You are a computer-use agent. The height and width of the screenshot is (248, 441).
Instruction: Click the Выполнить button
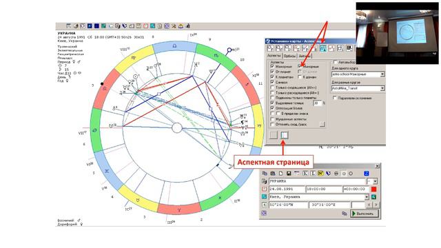coord(365,214)
